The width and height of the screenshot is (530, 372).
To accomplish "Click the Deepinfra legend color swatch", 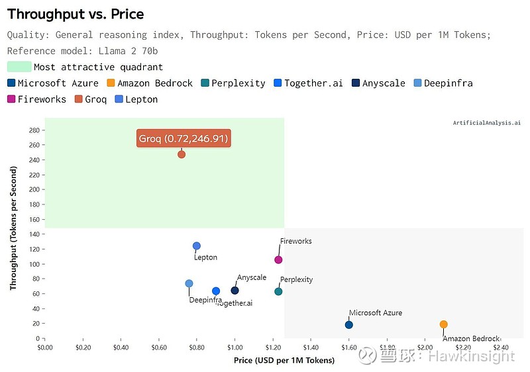I will (x=417, y=83).
